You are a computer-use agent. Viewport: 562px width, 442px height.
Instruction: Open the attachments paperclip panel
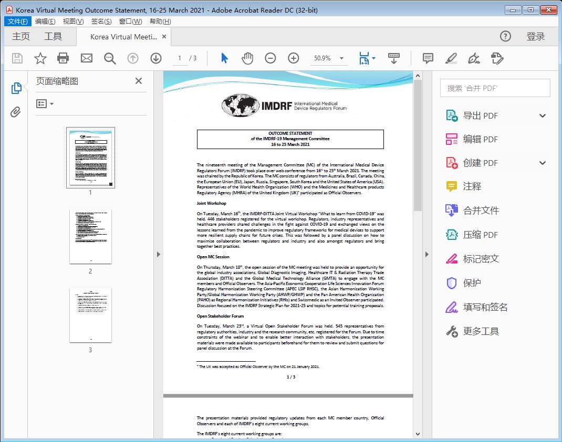coord(16,110)
